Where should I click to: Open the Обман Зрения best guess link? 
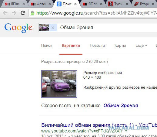121,106
